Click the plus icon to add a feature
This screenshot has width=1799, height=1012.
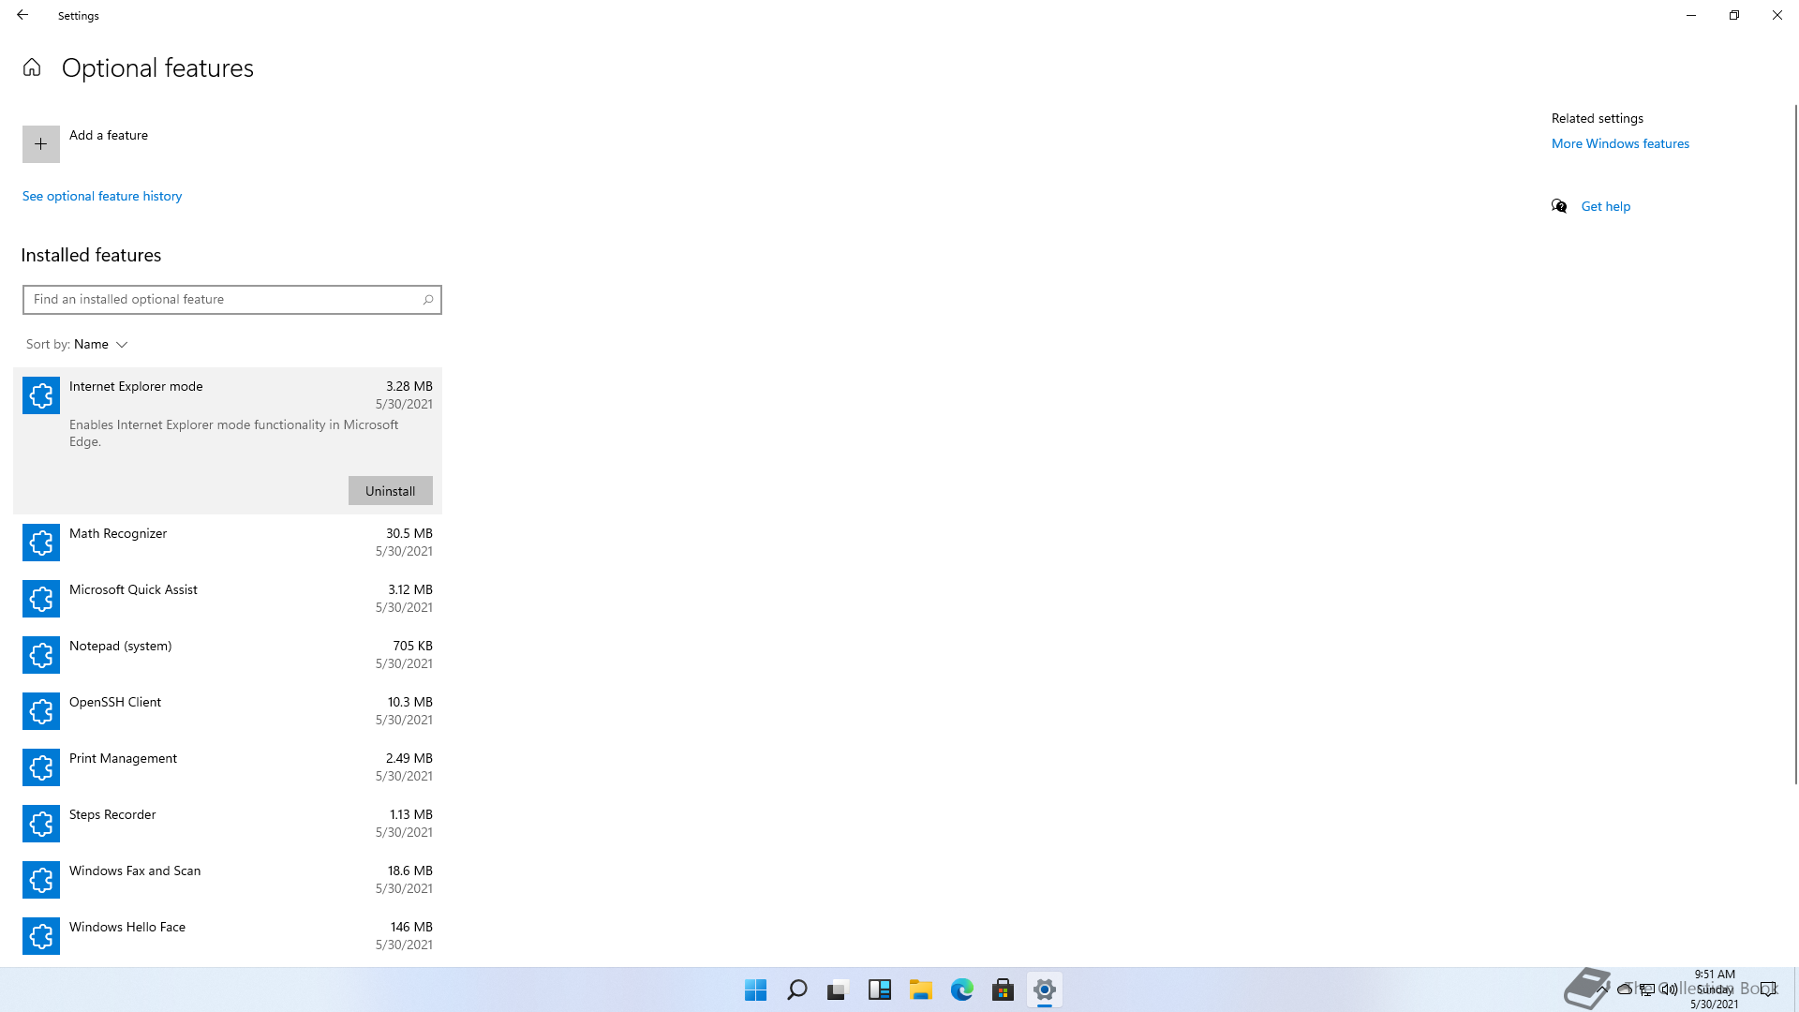click(x=41, y=144)
